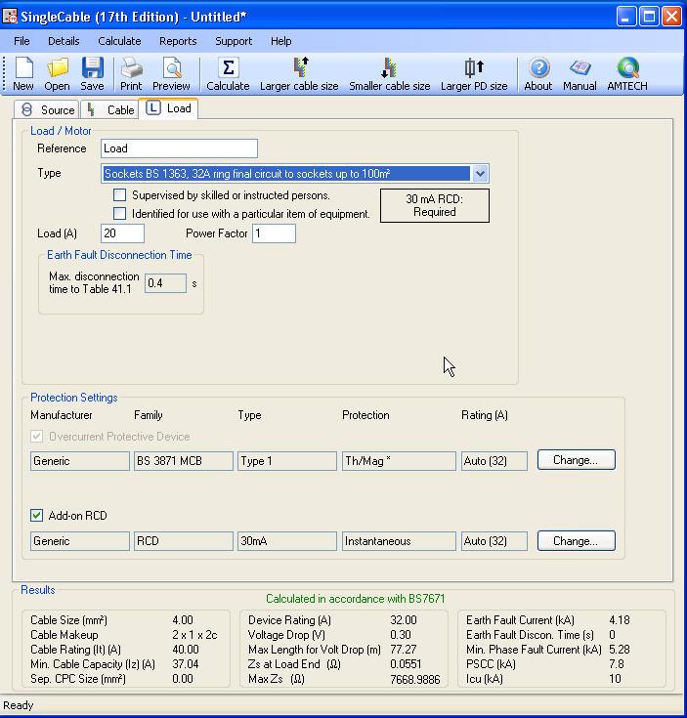
Task: Switch to the Cable tab
Action: click(x=111, y=109)
